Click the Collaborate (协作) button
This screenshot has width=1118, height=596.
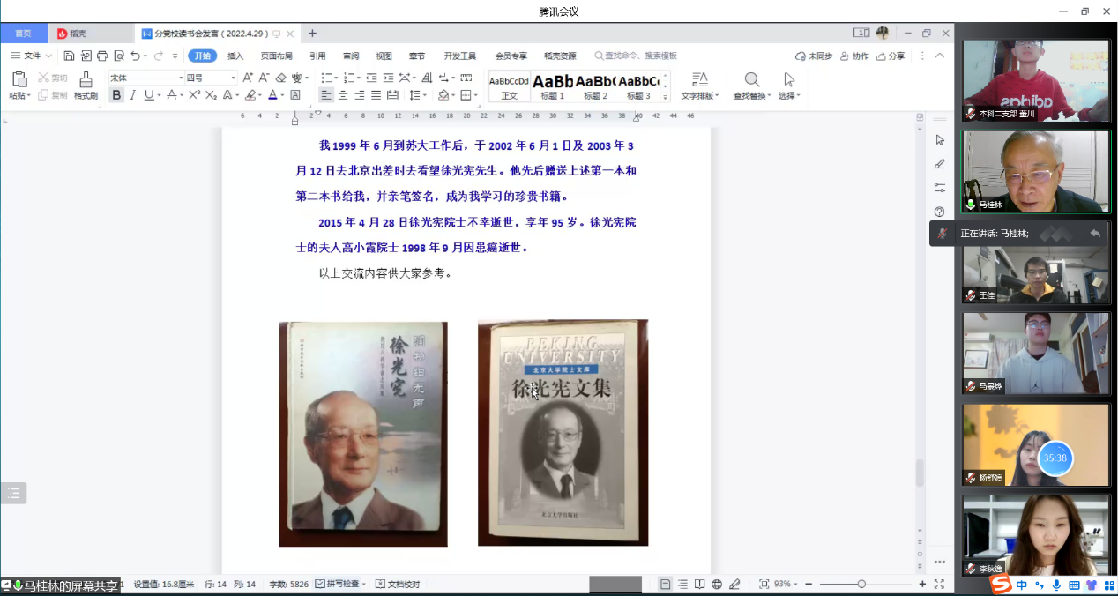[854, 56]
